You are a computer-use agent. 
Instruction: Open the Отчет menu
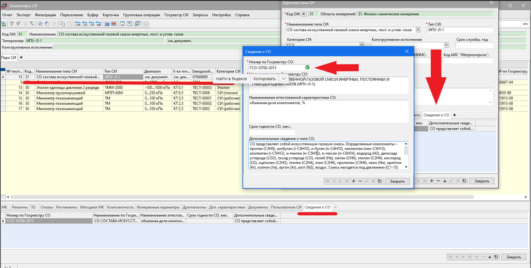[x=7, y=15]
